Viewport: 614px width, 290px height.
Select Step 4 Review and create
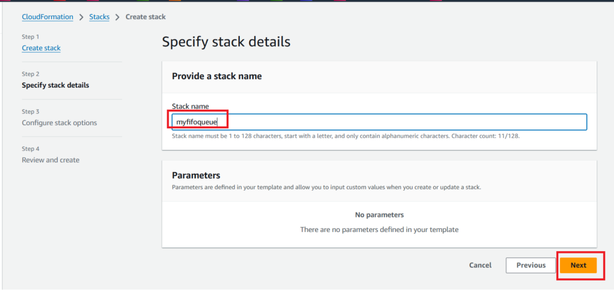pos(50,160)
